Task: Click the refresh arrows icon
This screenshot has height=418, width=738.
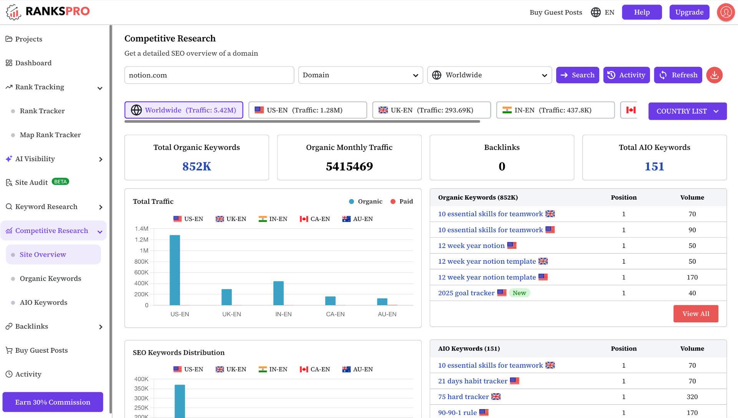Action: (663, 75)
